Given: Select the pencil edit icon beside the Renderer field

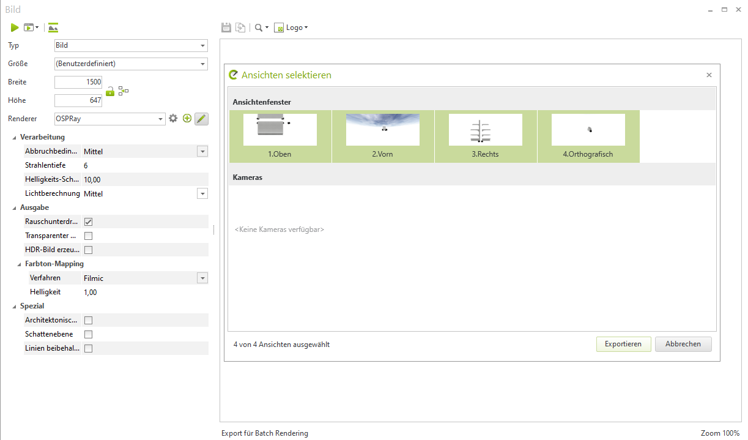Looking at the screenshot, I should (x=201, y=118).
